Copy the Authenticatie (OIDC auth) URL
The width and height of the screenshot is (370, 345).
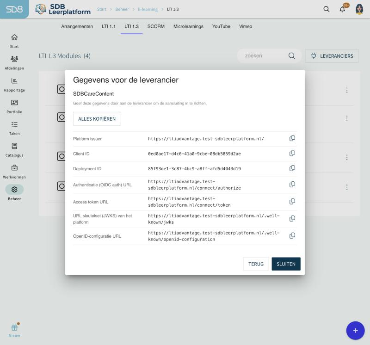pos(292,185)
